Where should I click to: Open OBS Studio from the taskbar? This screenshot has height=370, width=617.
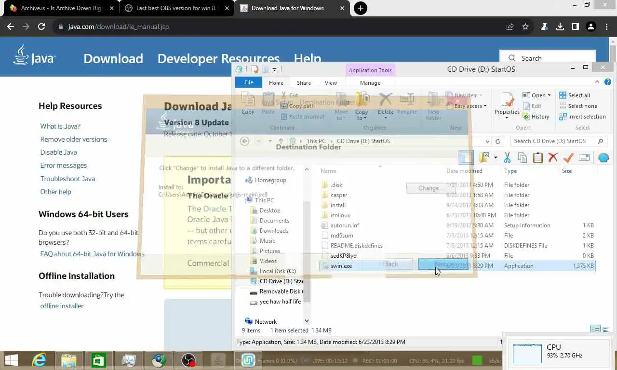[188, 360]
